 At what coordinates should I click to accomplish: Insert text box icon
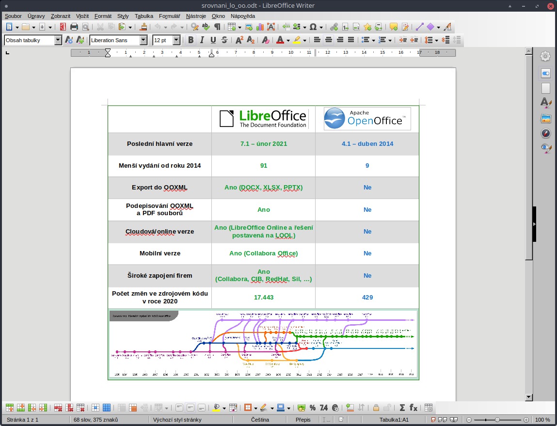tap(271, 27)
